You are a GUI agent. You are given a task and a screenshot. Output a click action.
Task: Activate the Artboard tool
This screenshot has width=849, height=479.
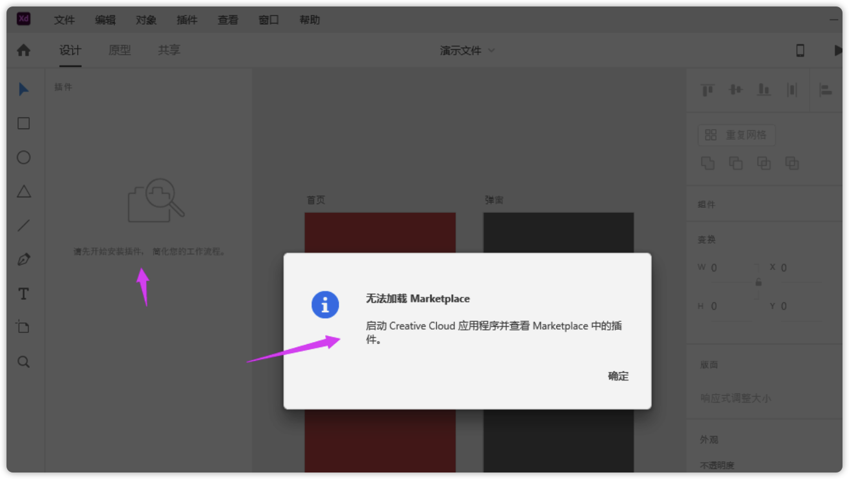(23, 327)
